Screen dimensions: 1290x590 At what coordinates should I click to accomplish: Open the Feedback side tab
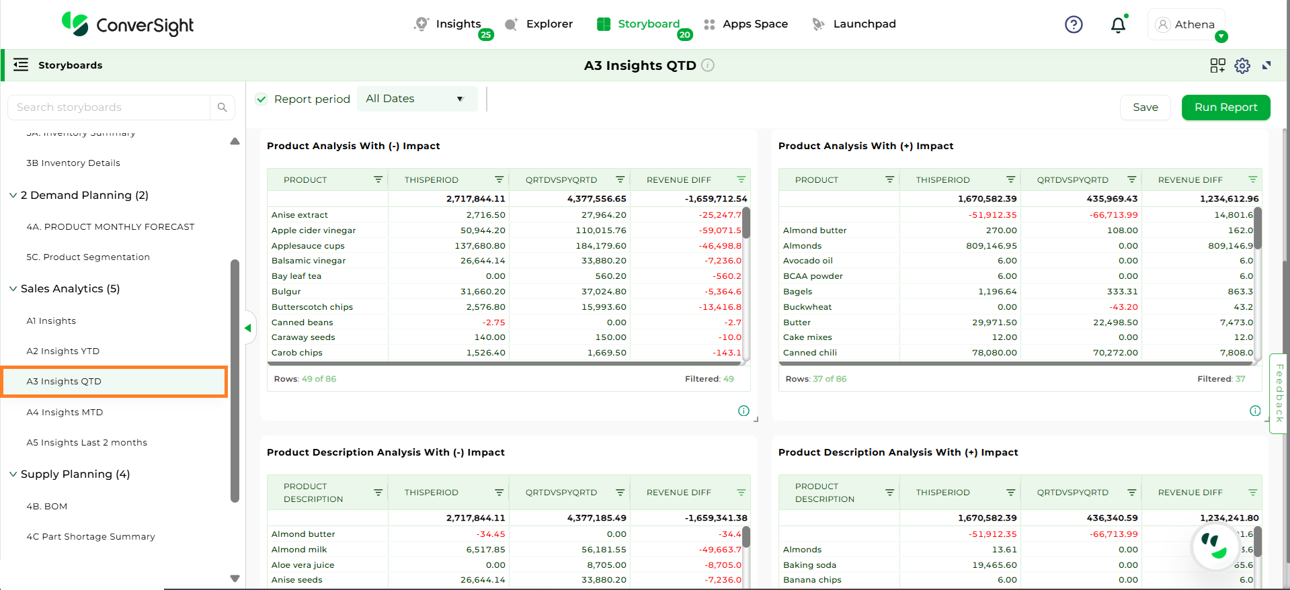[x=1279, y=394]
